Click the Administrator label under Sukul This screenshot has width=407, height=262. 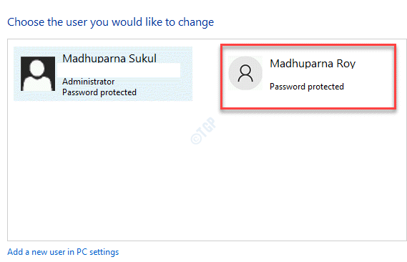pos(88,82)
